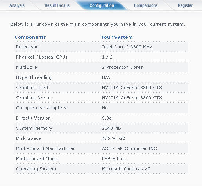
Task: Open the Comparisons tab
Action: (x=146, y=5)
